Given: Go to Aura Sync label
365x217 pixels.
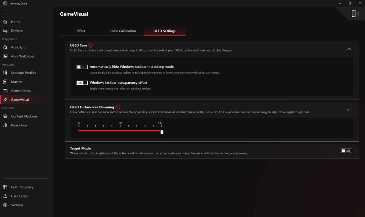Looking at the screenshot, I should click(19, 47).
